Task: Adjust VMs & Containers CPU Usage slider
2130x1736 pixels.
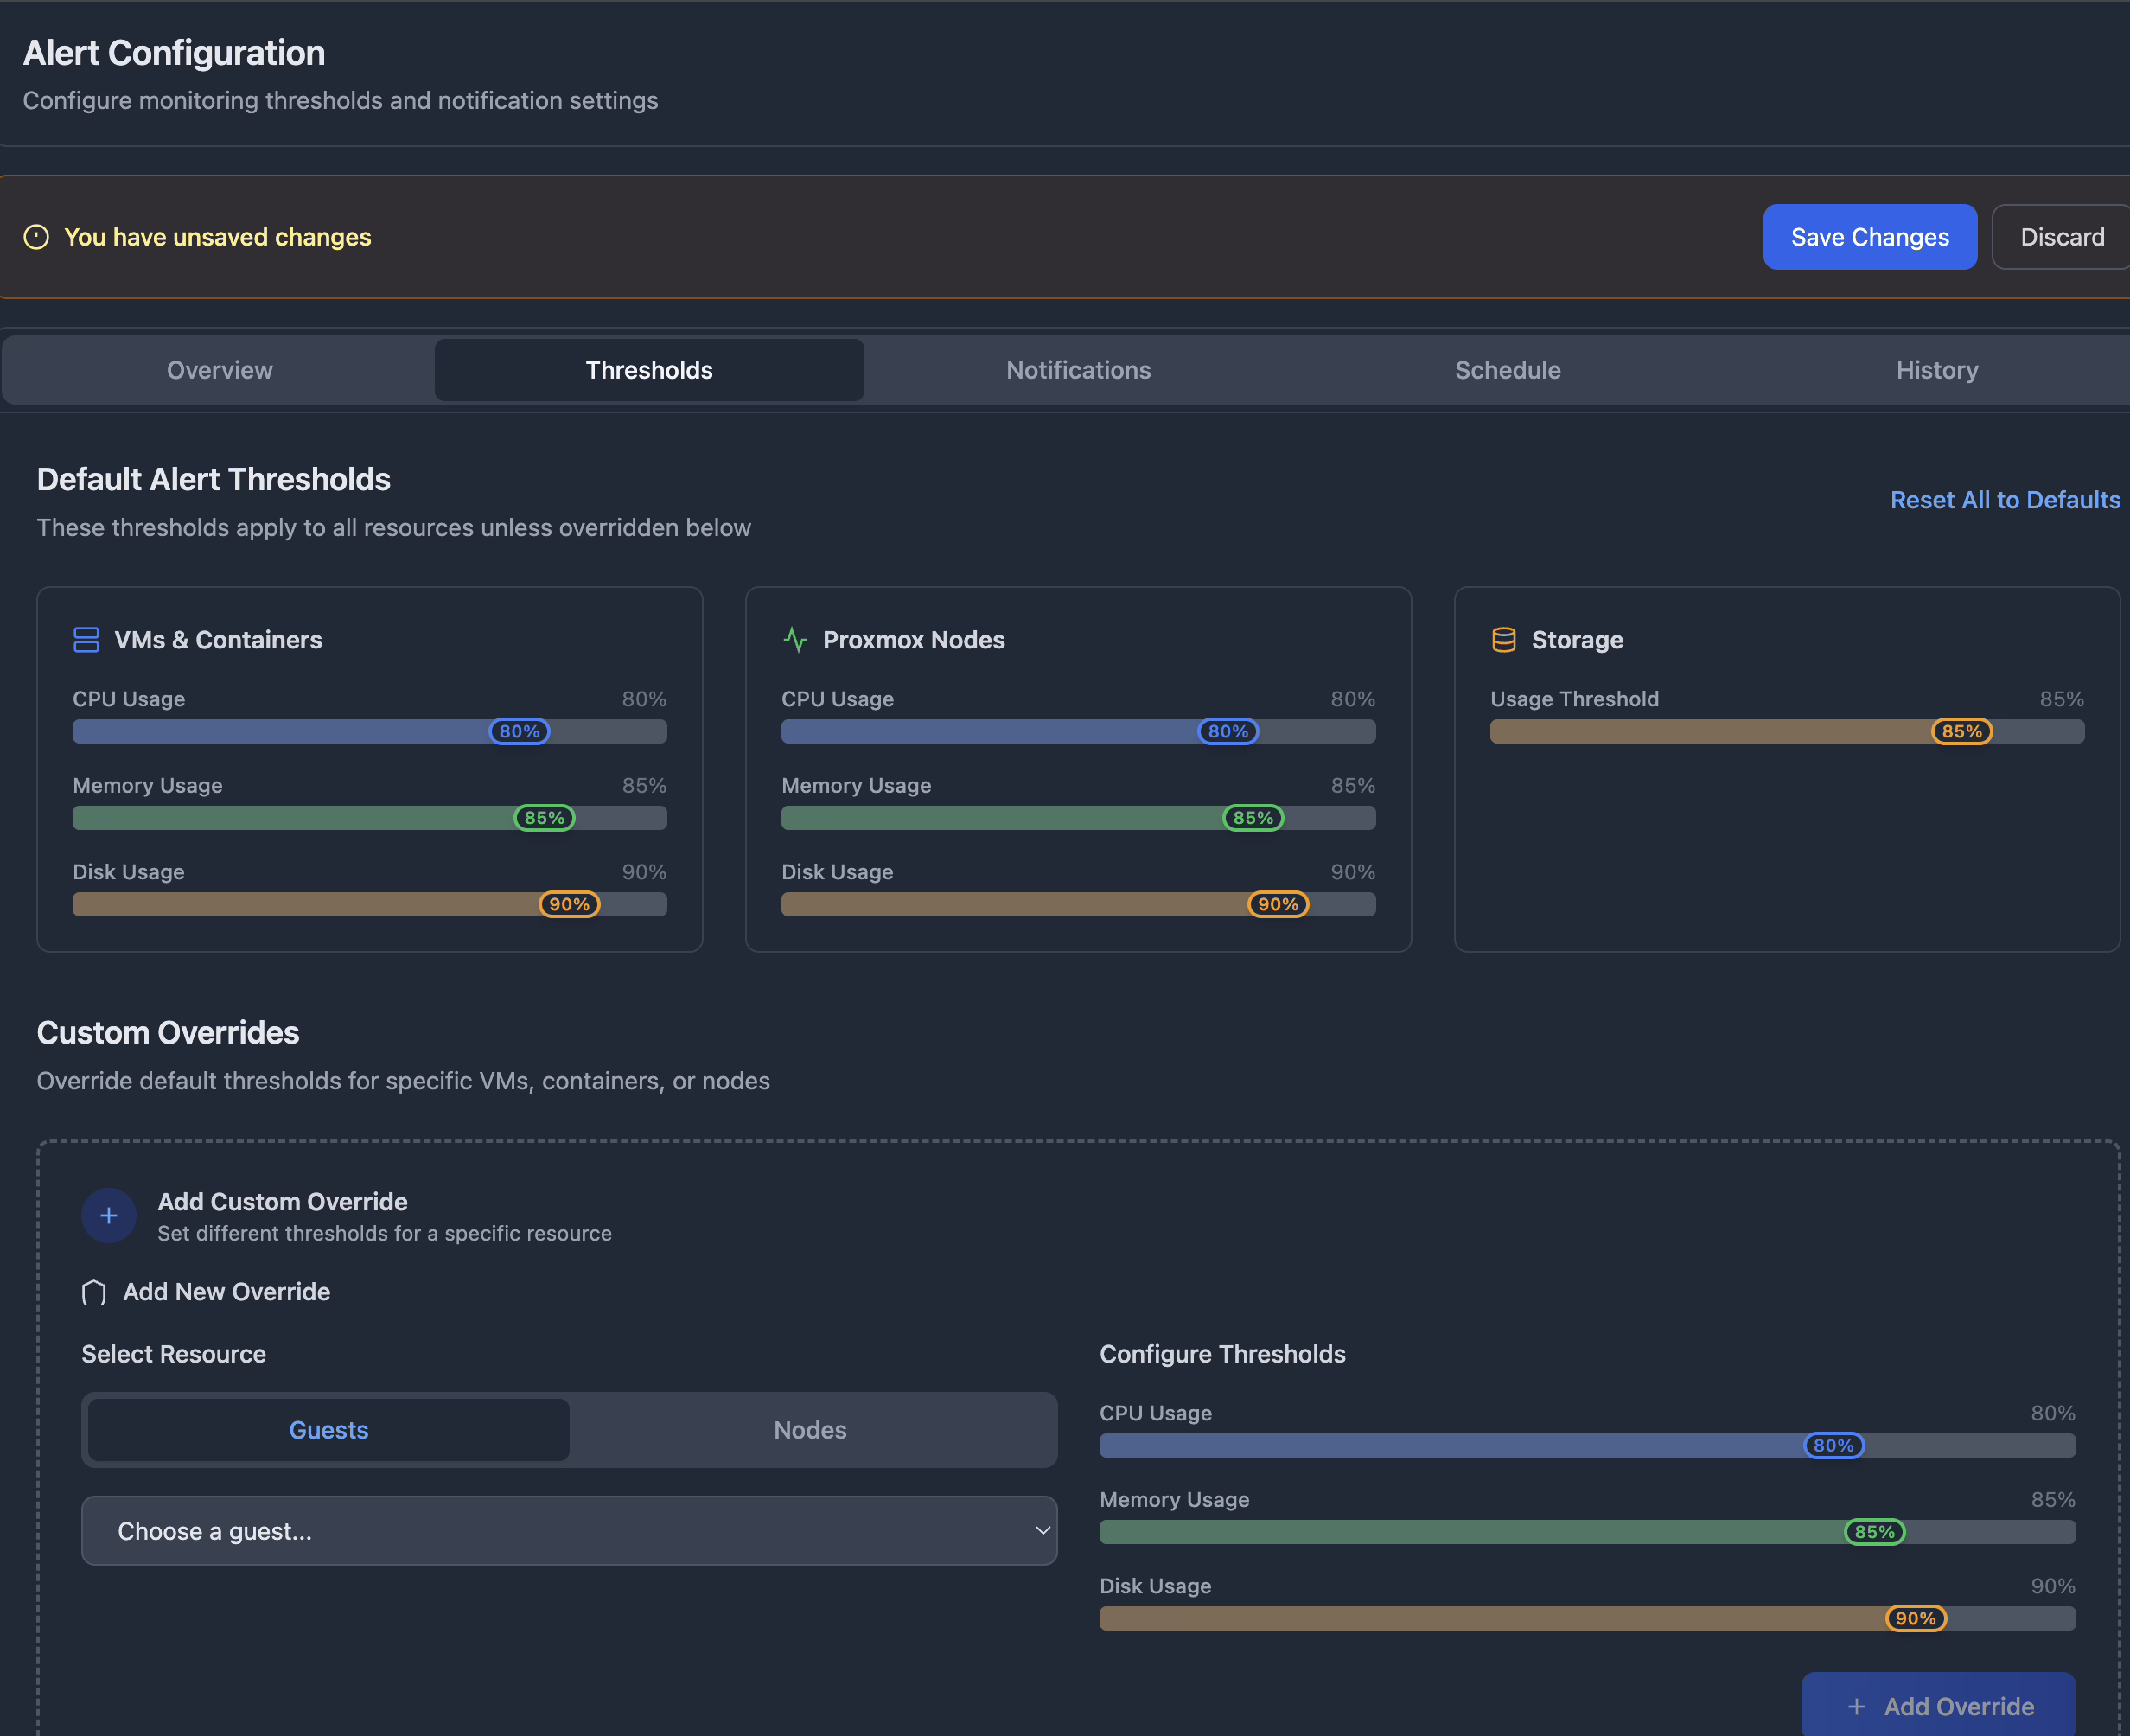Action: [x=369, y=731]
